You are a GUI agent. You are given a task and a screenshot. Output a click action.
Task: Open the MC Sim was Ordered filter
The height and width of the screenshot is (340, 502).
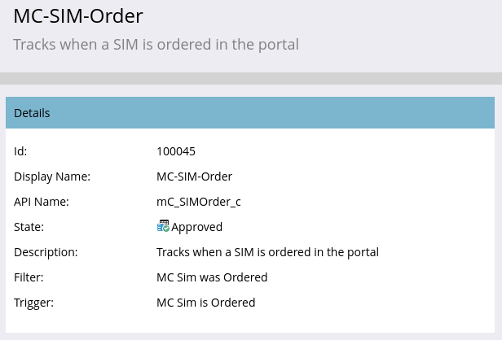click(212, 277)
